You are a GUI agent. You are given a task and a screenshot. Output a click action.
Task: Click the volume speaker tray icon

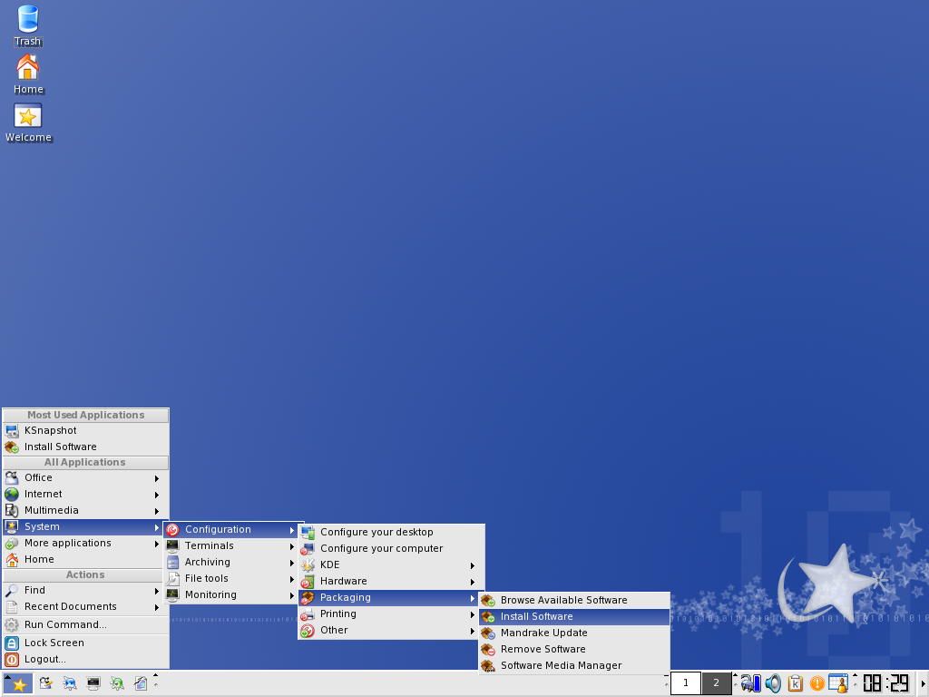click(773, 683)
